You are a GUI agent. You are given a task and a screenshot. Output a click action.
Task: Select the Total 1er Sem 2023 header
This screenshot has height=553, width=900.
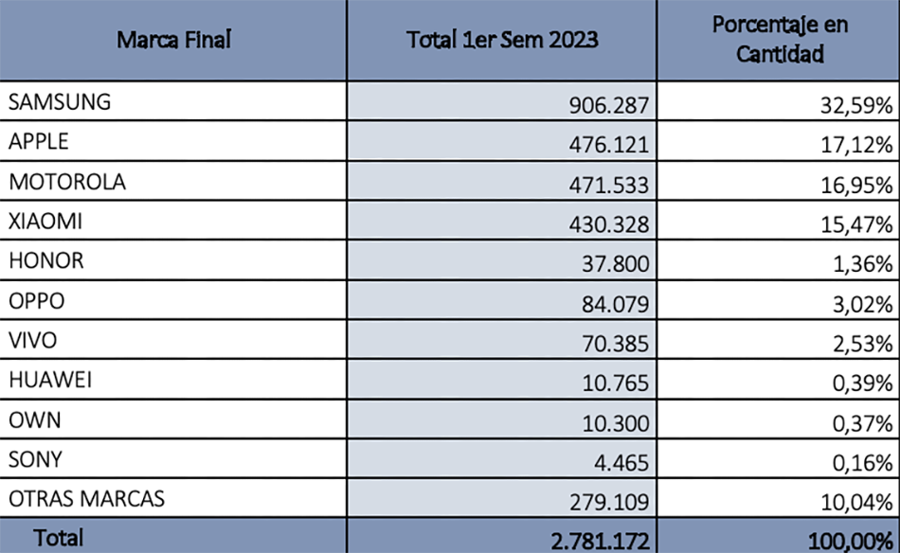(502, 40)
